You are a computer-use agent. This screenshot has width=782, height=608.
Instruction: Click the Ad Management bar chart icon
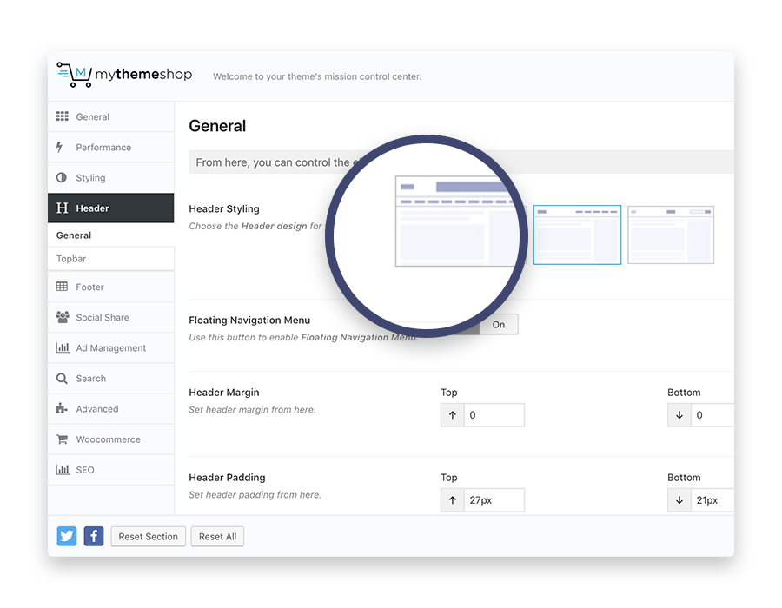63,347
